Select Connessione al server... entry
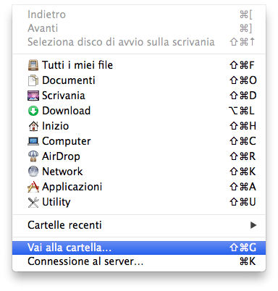This screenshot has height=291, width=278. point(139,261)
